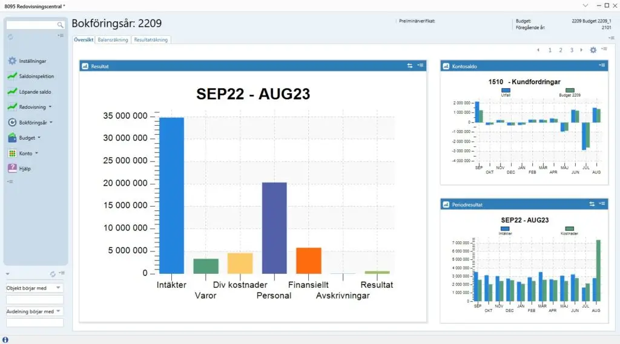Click the Saldoinspektion chart icon
The height and width of the screenshot is (344, 620).
12,77
